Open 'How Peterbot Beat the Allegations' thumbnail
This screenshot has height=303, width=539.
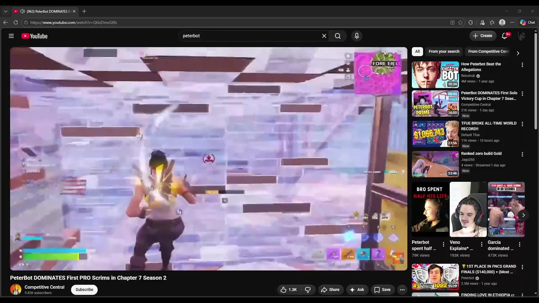(x=435, y=74)
